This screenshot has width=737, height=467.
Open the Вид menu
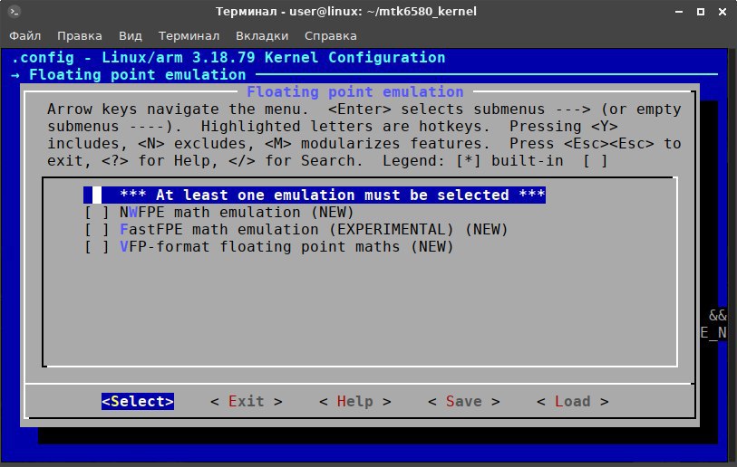pos(131,36)
